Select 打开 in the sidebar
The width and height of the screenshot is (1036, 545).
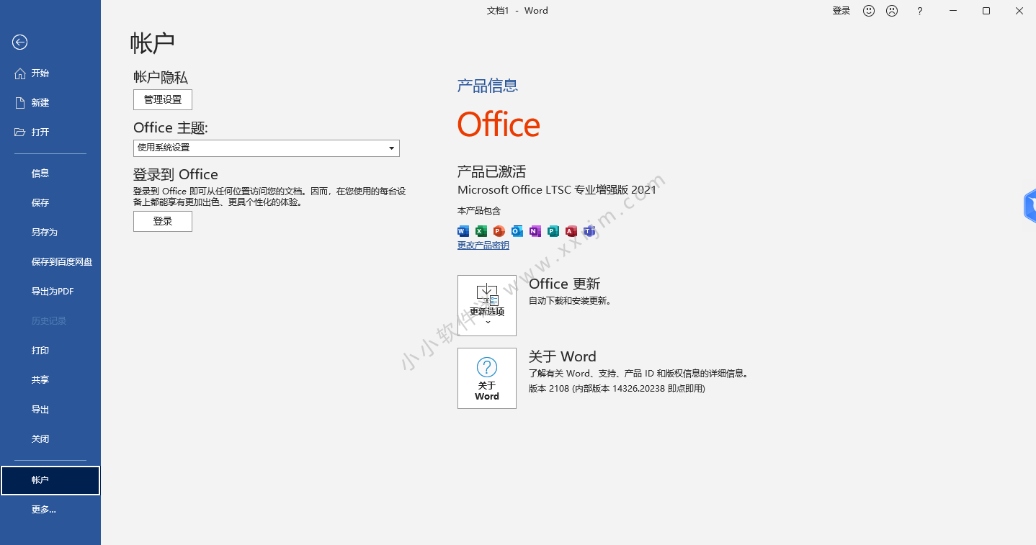pyautogui.click(x=50, y=132)
